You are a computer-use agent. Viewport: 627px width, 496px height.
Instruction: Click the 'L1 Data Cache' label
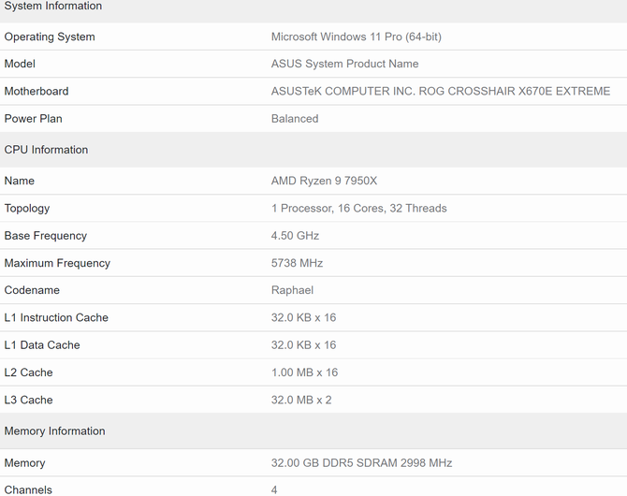42,345
